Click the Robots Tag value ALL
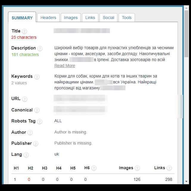191x191 pixels. 58,121
